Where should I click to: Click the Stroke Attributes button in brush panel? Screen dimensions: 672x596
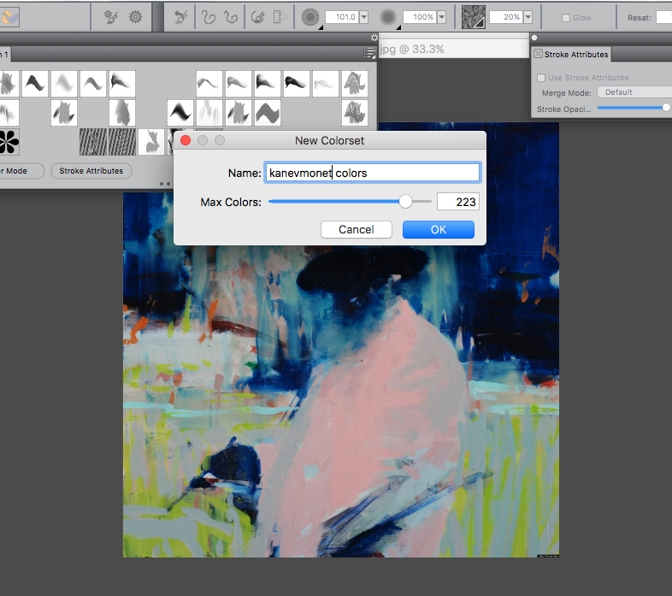point(91,171)
